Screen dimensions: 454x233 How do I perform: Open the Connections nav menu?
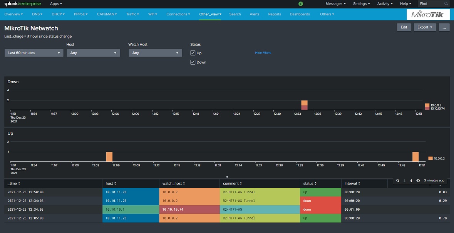[178, 14]
